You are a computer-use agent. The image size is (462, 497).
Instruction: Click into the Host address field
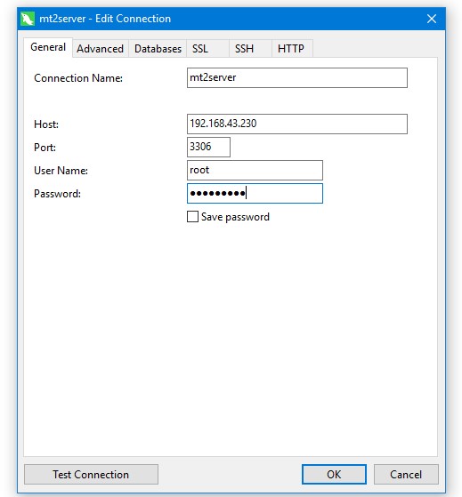coord(297,124)
